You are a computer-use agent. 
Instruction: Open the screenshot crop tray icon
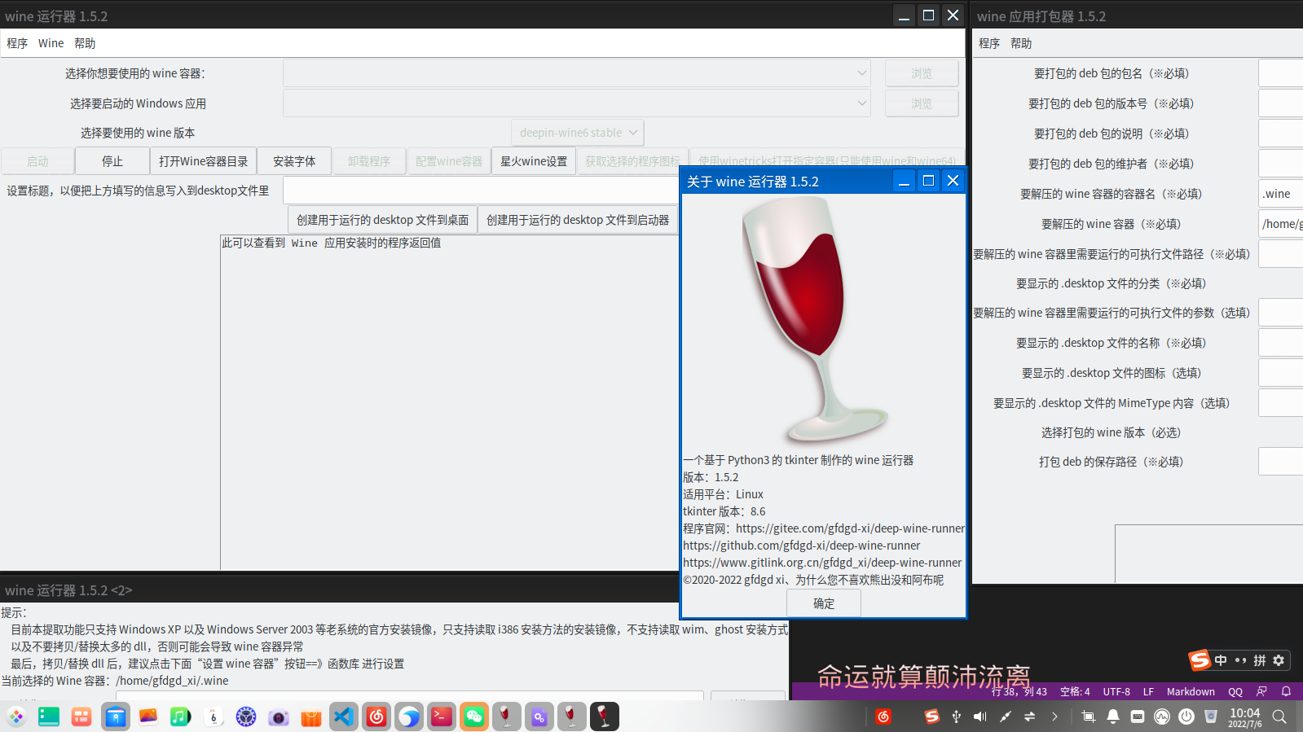[x=1088, y=717]
